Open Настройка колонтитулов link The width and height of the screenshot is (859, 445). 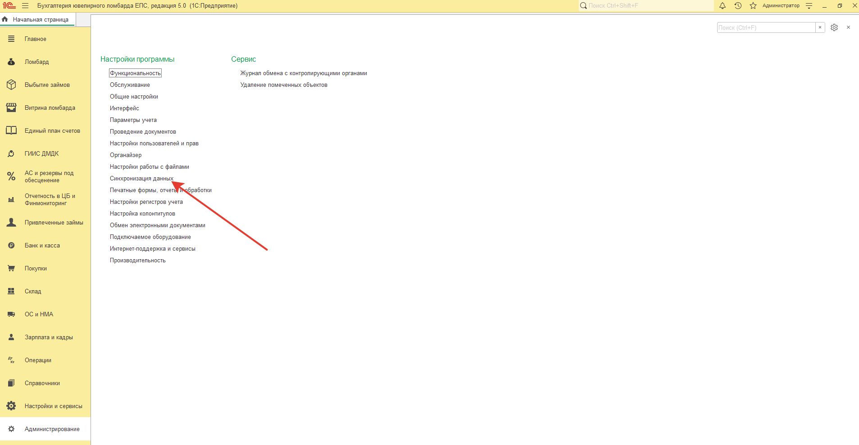pyautogui.click(x=142, y=214)
